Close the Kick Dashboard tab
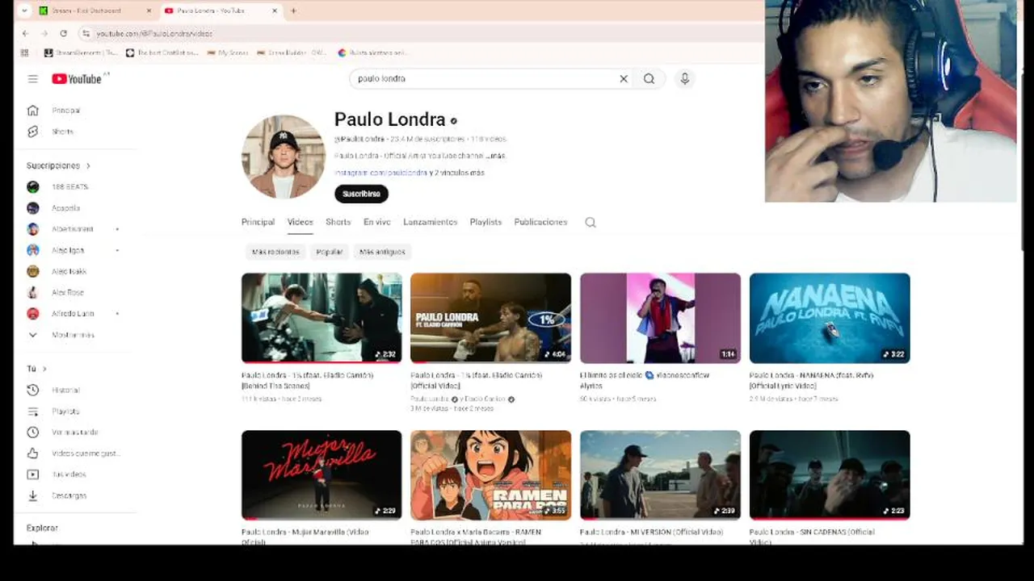1034x581 pixels. tap(149, 10)
